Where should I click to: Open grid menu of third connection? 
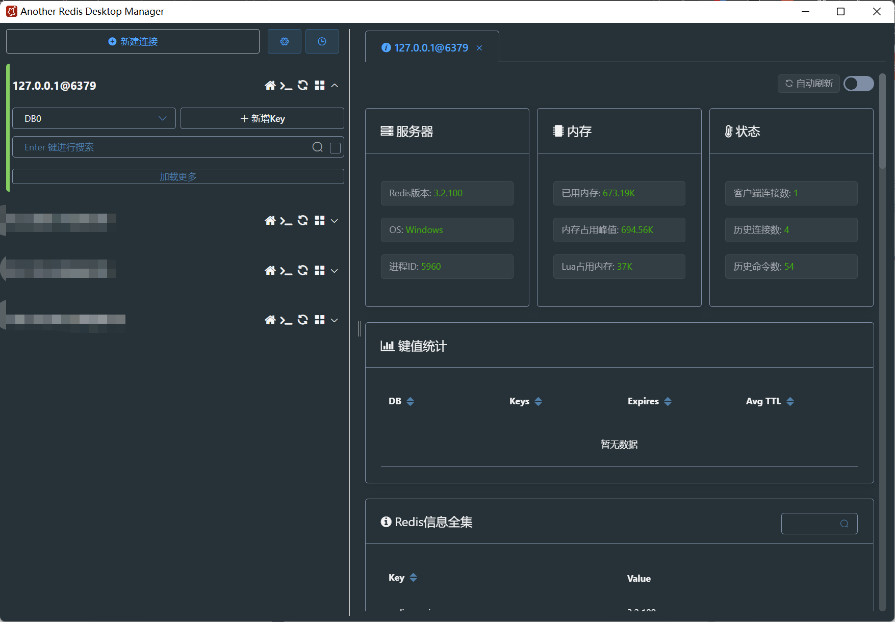click(320, 270)
